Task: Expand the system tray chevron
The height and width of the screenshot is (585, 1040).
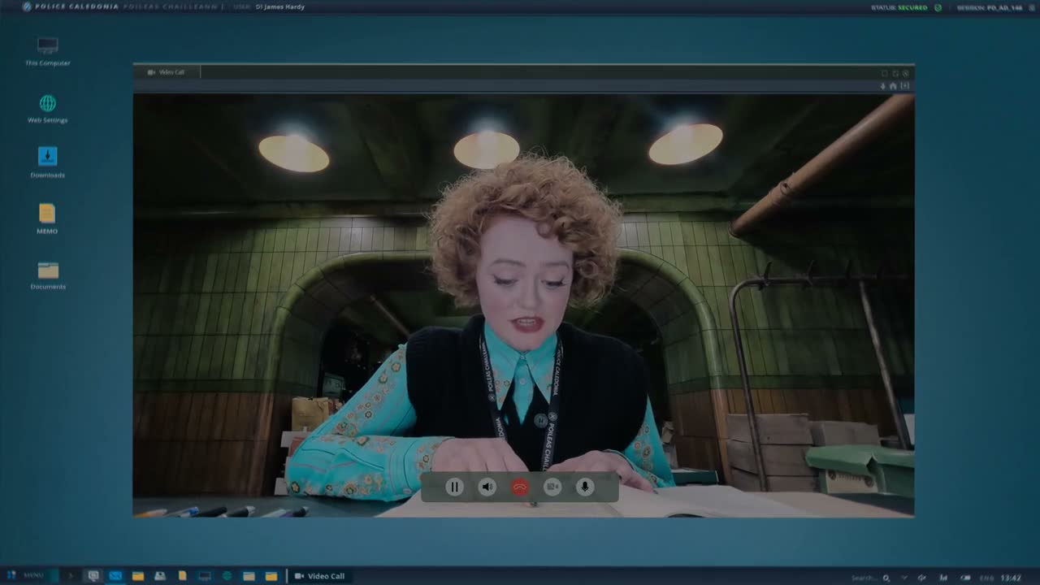Action: [x=904, y=578]
